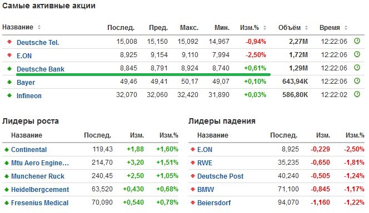Open the Deutsche Post stock link

pos(220,176)
